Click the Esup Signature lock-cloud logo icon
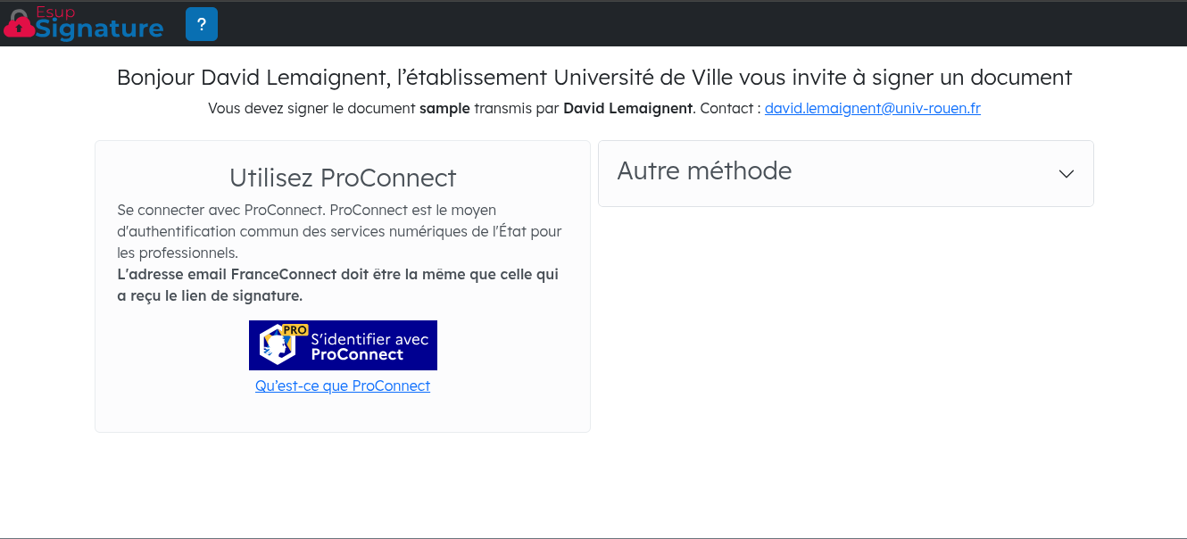The width and height of the screenshot is (1187, 539). coord(19,25)
